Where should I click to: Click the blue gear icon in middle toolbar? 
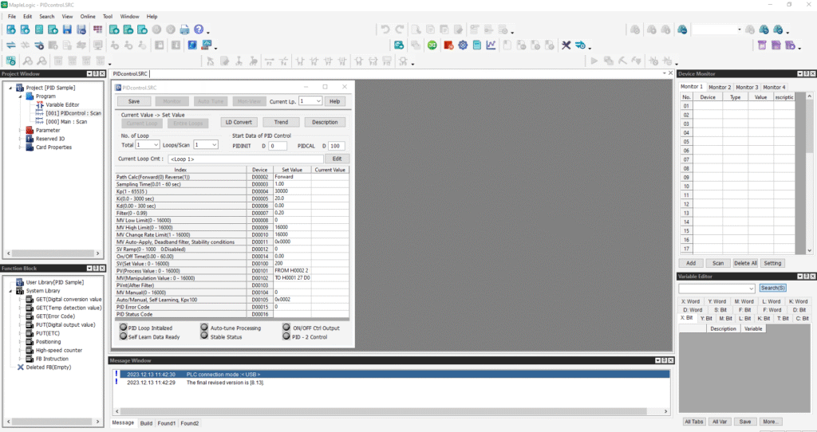(x=463, y=45)
